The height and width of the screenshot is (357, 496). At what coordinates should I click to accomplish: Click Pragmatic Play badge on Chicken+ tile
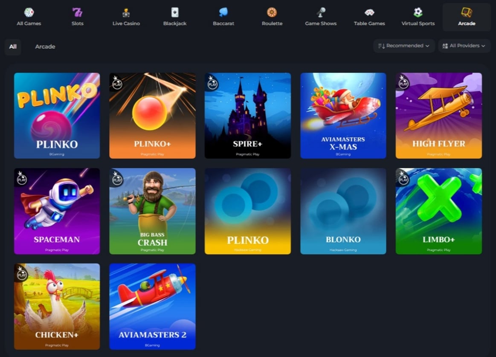22,274
